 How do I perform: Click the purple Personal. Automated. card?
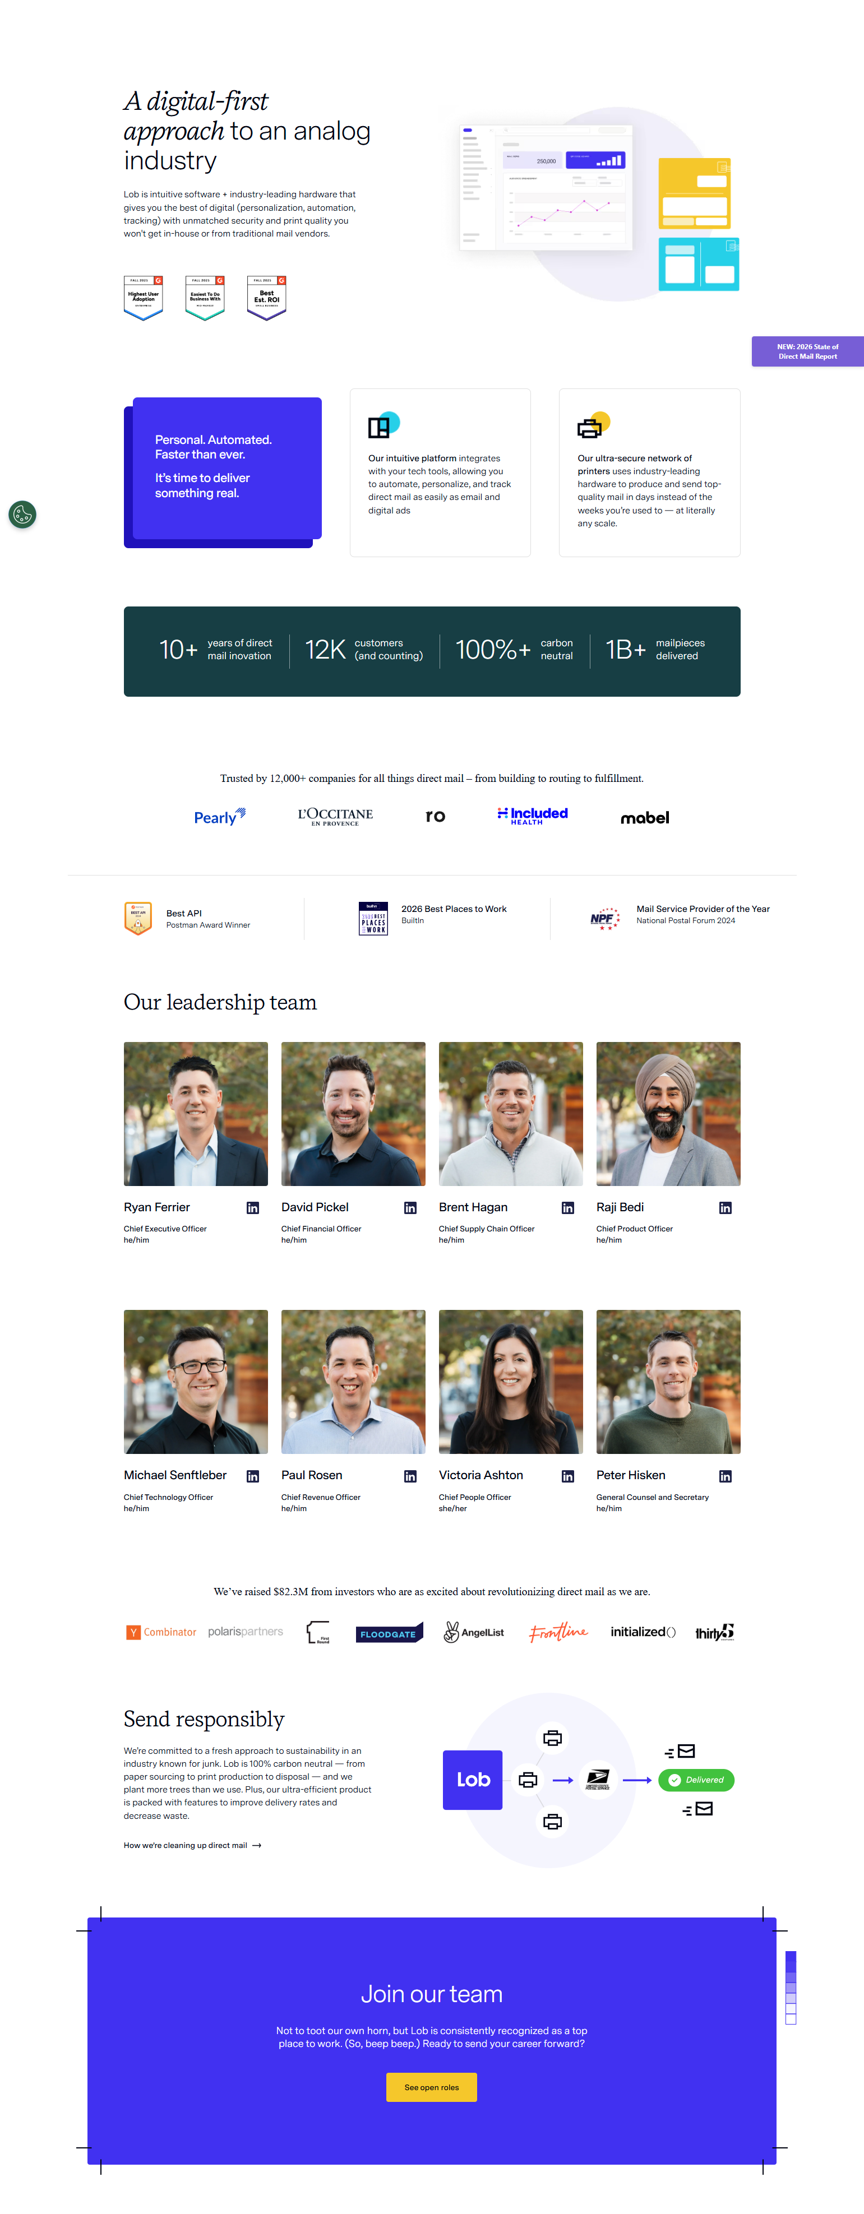click(x=227, y=467)
